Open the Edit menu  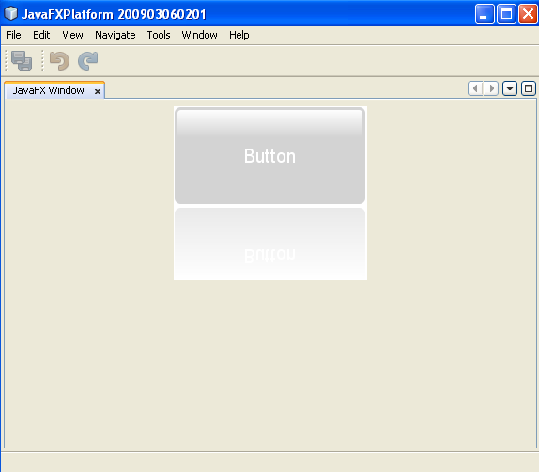(41, 35)
